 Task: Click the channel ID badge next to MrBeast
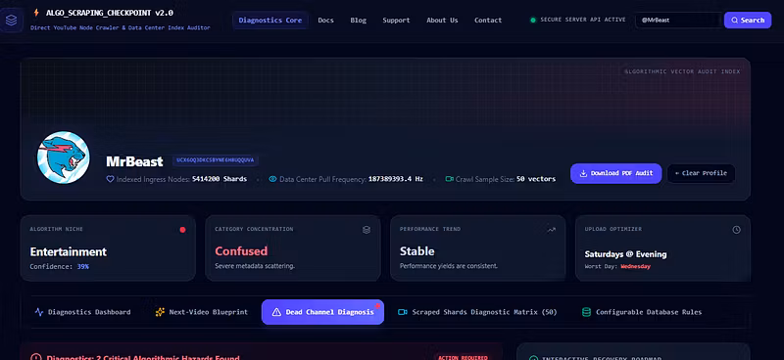216,160
